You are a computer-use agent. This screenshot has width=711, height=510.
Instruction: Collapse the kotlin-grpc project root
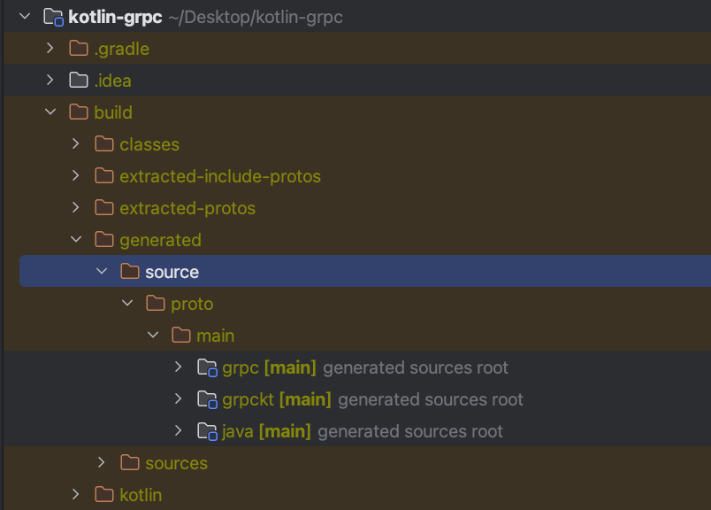[x=24, y=16]
